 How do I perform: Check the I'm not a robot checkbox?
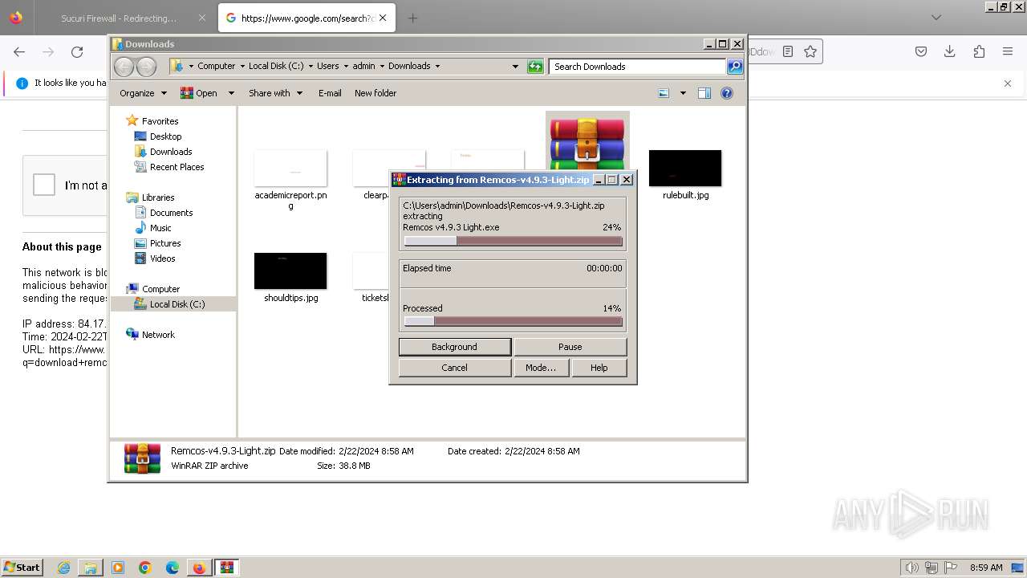(43, 185)
